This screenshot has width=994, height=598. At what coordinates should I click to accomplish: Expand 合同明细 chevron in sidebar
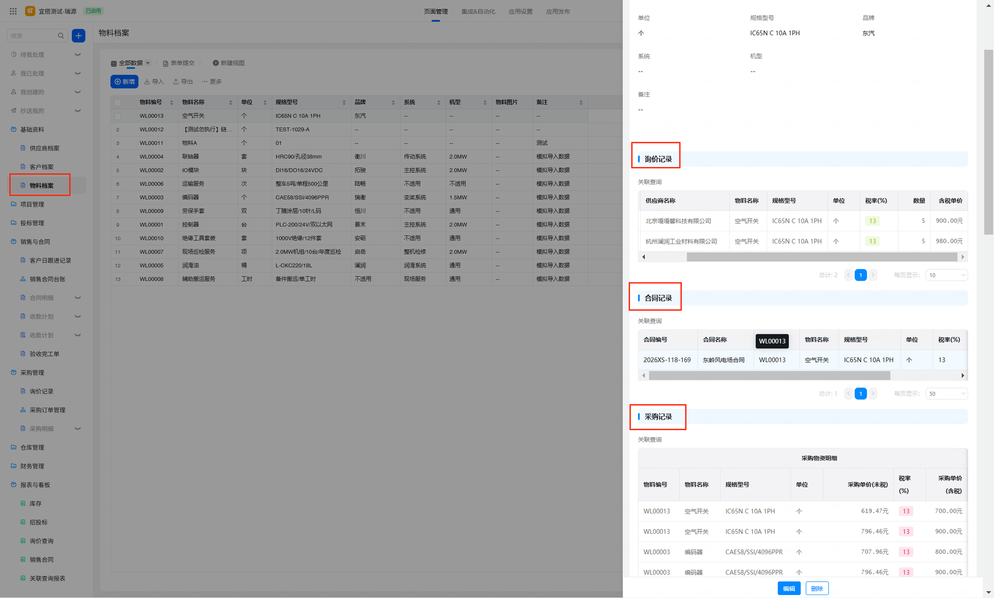click(x=78, y=298)
